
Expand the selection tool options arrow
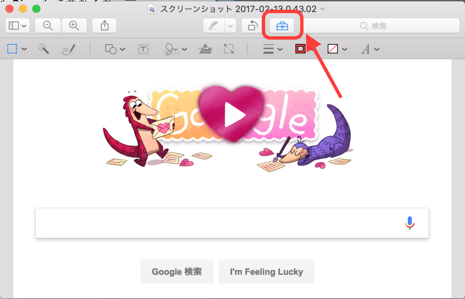click(25, 49)
